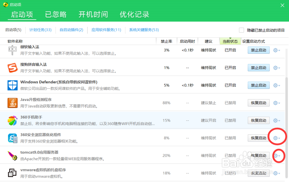Click 禁止启动 for Windows Defender
289x182 pixels.
(259, 85)
